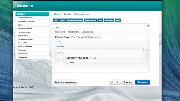Add a Текст control button
This screenshot has height=101, width=180.
tap(56, 20)
